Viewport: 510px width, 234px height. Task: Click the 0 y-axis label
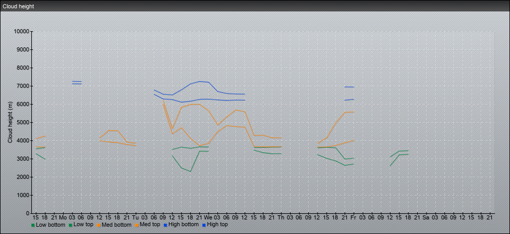(28, 213)
